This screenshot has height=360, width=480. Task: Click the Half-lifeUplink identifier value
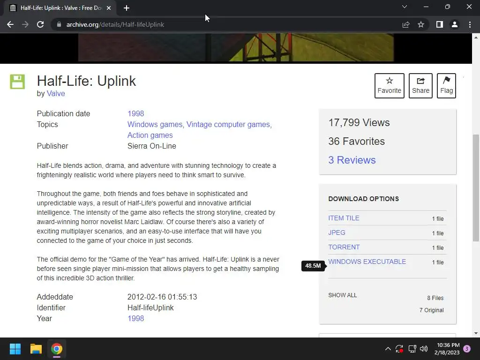coord(150,307)
